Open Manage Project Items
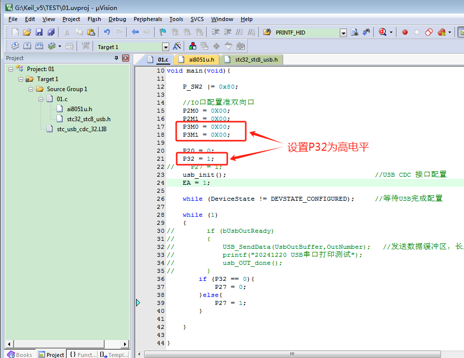This screenshot has height=358, width=464. coord(193,46)
